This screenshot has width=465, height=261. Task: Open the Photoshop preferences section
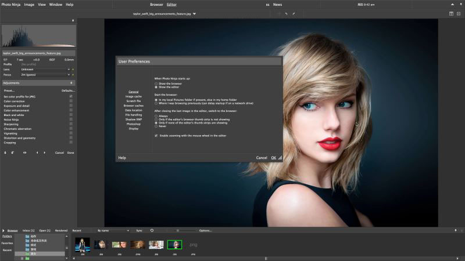[134, 124]
